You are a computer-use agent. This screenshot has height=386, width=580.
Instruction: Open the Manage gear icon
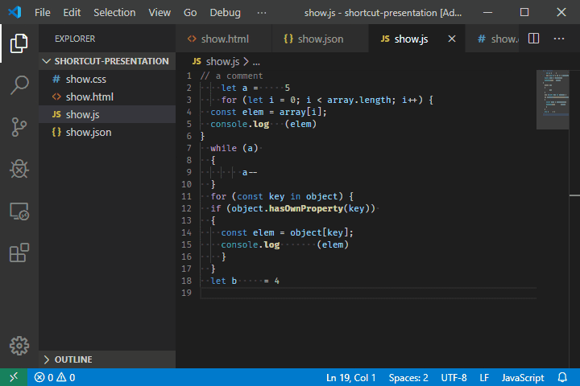coord(19,346)
